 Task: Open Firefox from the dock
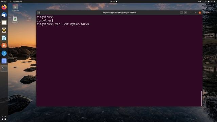4,7
